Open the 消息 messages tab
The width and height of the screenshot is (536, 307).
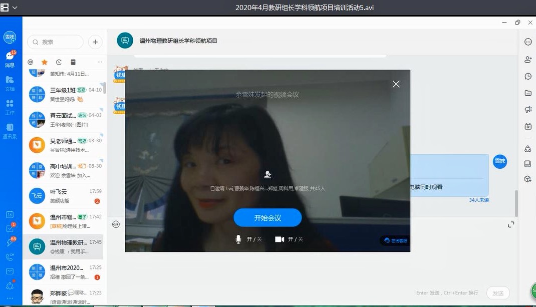point(10,59)
